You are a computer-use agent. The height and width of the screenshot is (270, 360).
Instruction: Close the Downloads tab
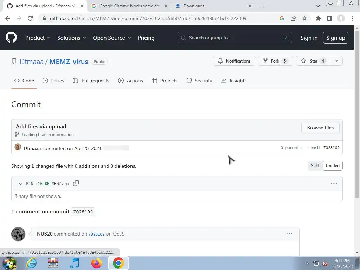coord(250,6)
